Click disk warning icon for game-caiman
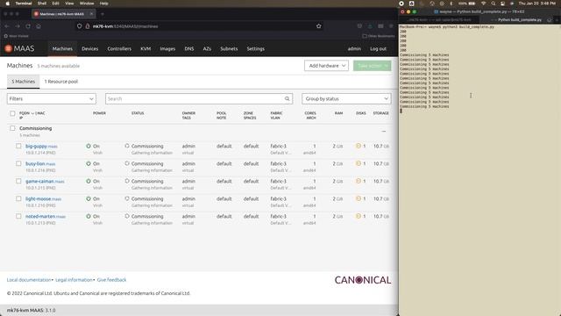The height and width of the screenshot is (316, 561). point(359,182)
